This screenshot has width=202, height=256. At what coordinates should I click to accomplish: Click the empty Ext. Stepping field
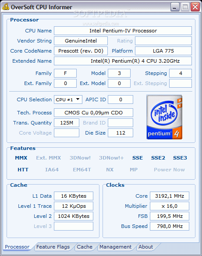(x=181, y=83)
